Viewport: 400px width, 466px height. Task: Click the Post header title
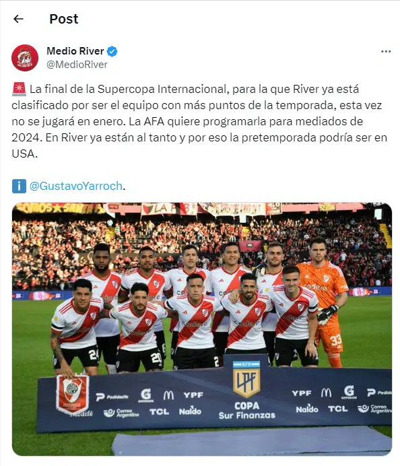[x=63, y=19]
